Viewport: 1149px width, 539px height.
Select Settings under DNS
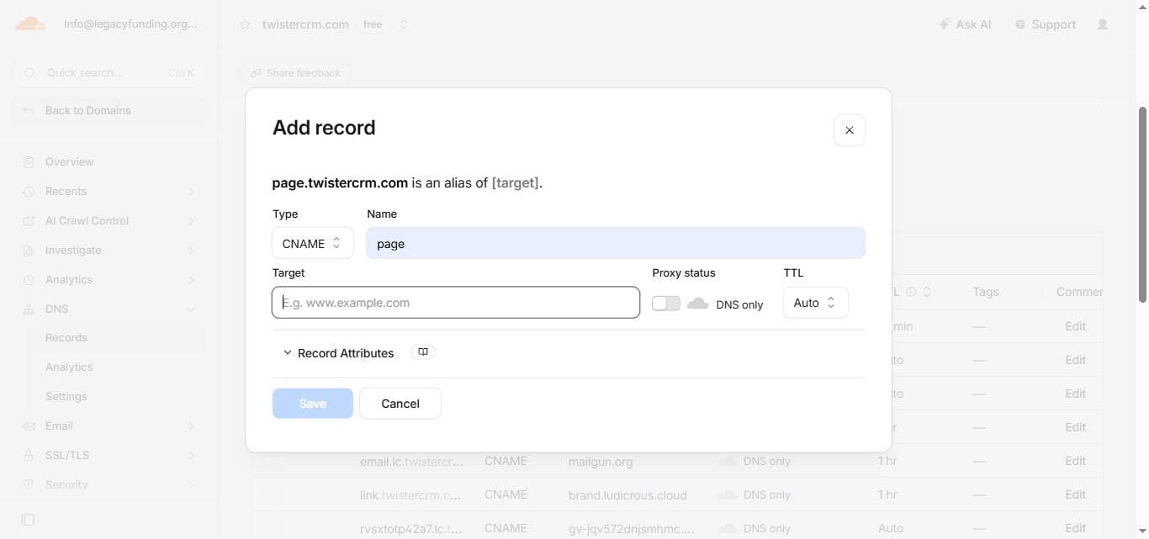(x=66, y=396)
